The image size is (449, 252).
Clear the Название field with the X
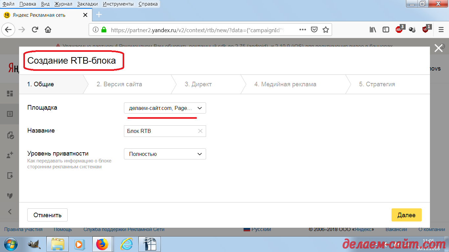[200, 131]
